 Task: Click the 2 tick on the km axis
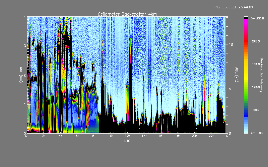point(25,75)
